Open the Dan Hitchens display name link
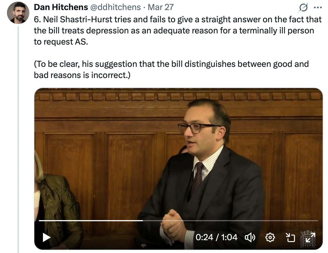 61,7
